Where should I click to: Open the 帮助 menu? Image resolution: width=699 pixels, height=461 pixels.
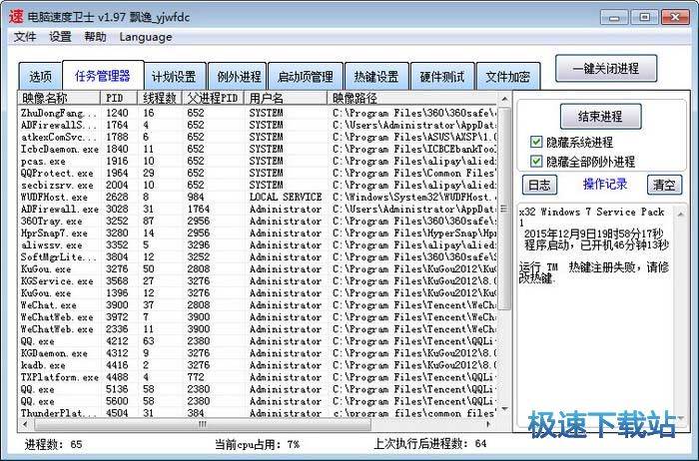95,37
